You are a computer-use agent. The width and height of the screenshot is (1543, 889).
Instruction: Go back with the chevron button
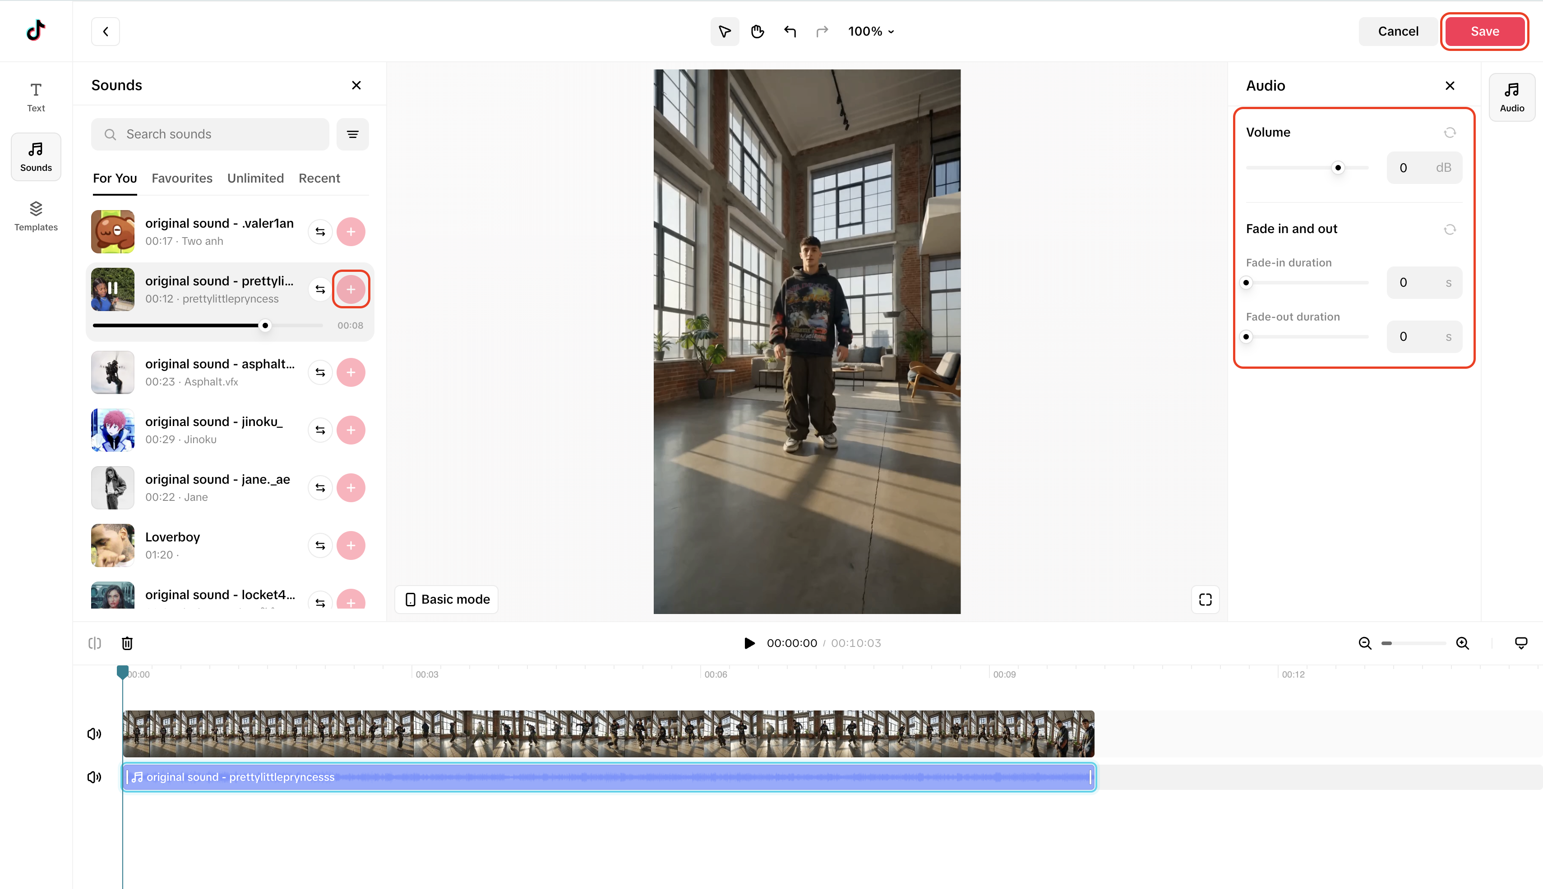point(105,31)
